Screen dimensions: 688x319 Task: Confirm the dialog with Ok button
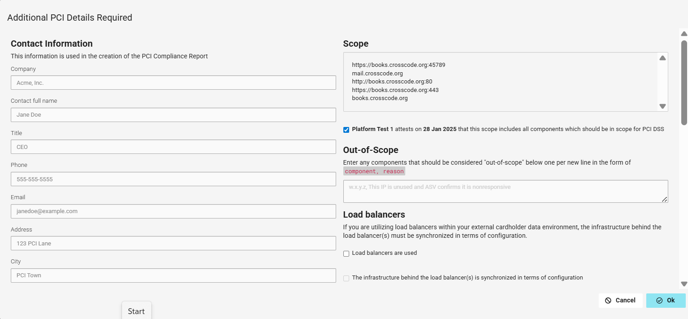pyautogui.click(x=666, y=301)
